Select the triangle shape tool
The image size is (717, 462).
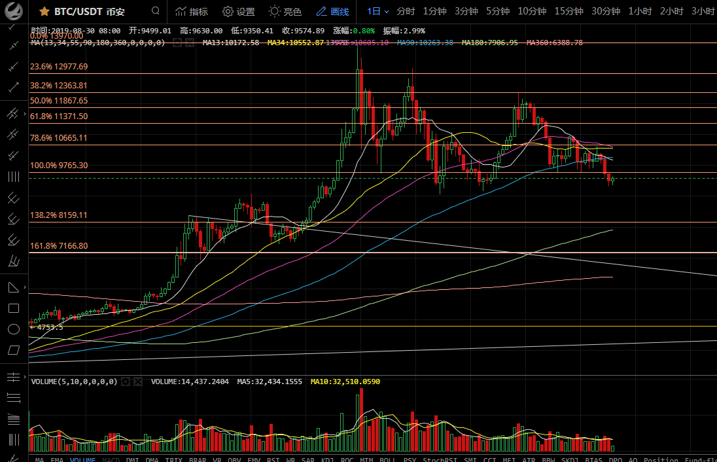coord(13,287)
